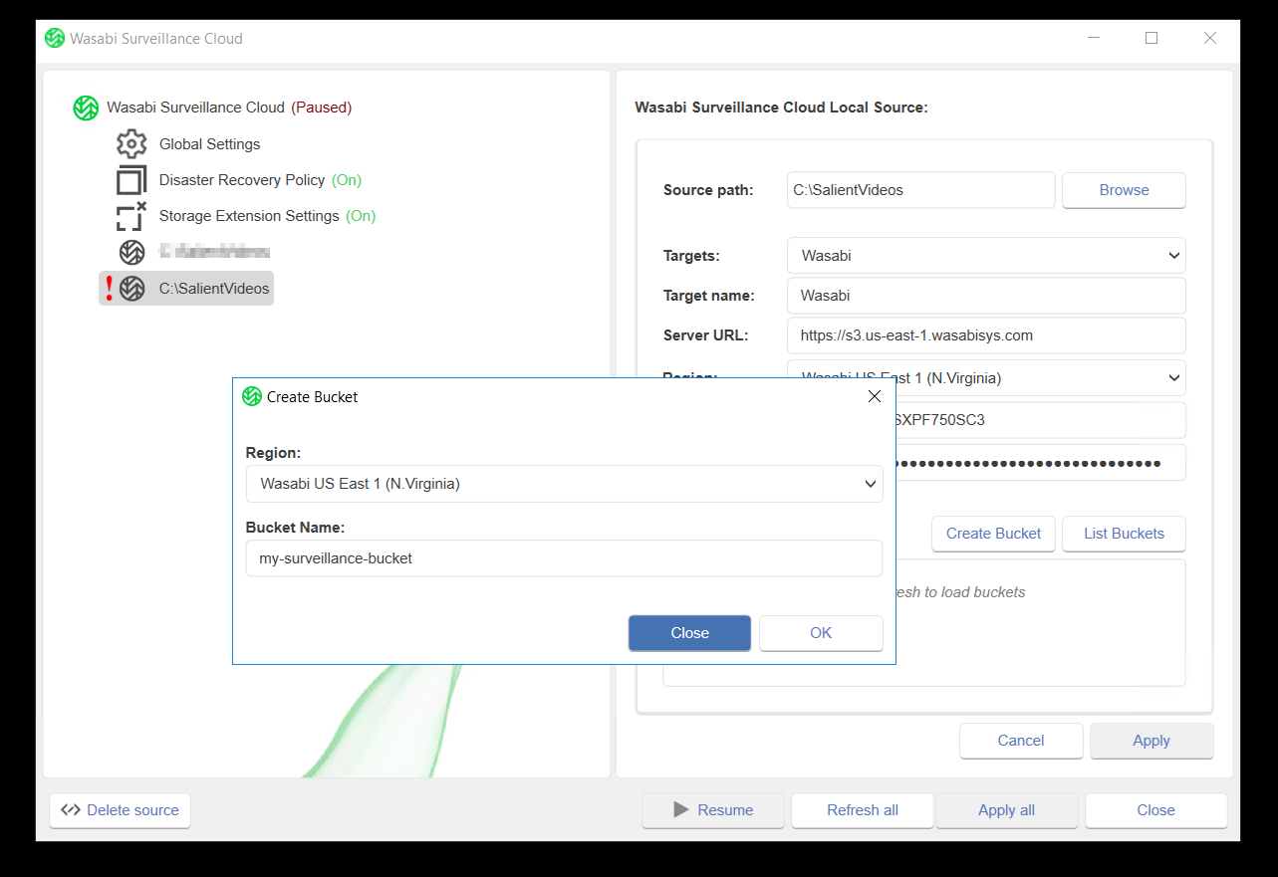
Task: Open the Region dropdown in Create Bucket dialog
Action: pos(564,484)
